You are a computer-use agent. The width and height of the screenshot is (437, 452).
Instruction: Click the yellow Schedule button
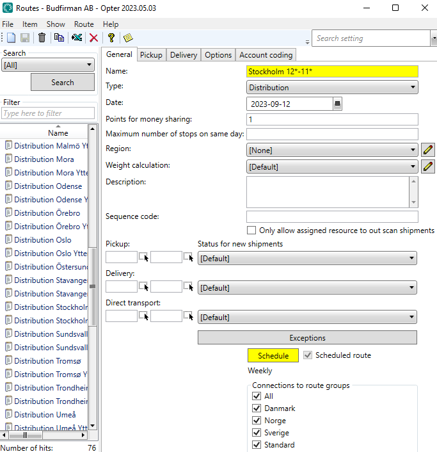(273, 355)
